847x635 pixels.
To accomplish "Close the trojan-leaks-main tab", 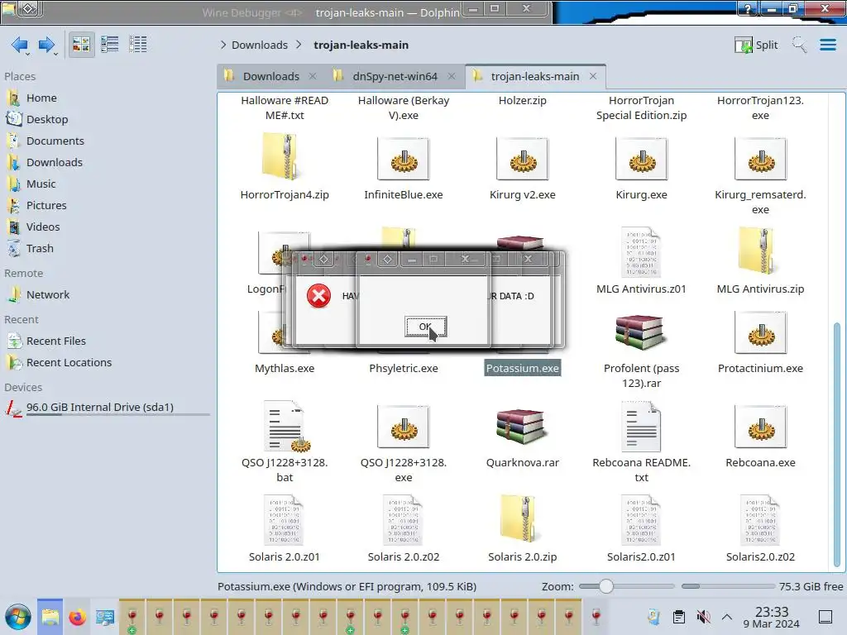I will (x=593, y=76).
